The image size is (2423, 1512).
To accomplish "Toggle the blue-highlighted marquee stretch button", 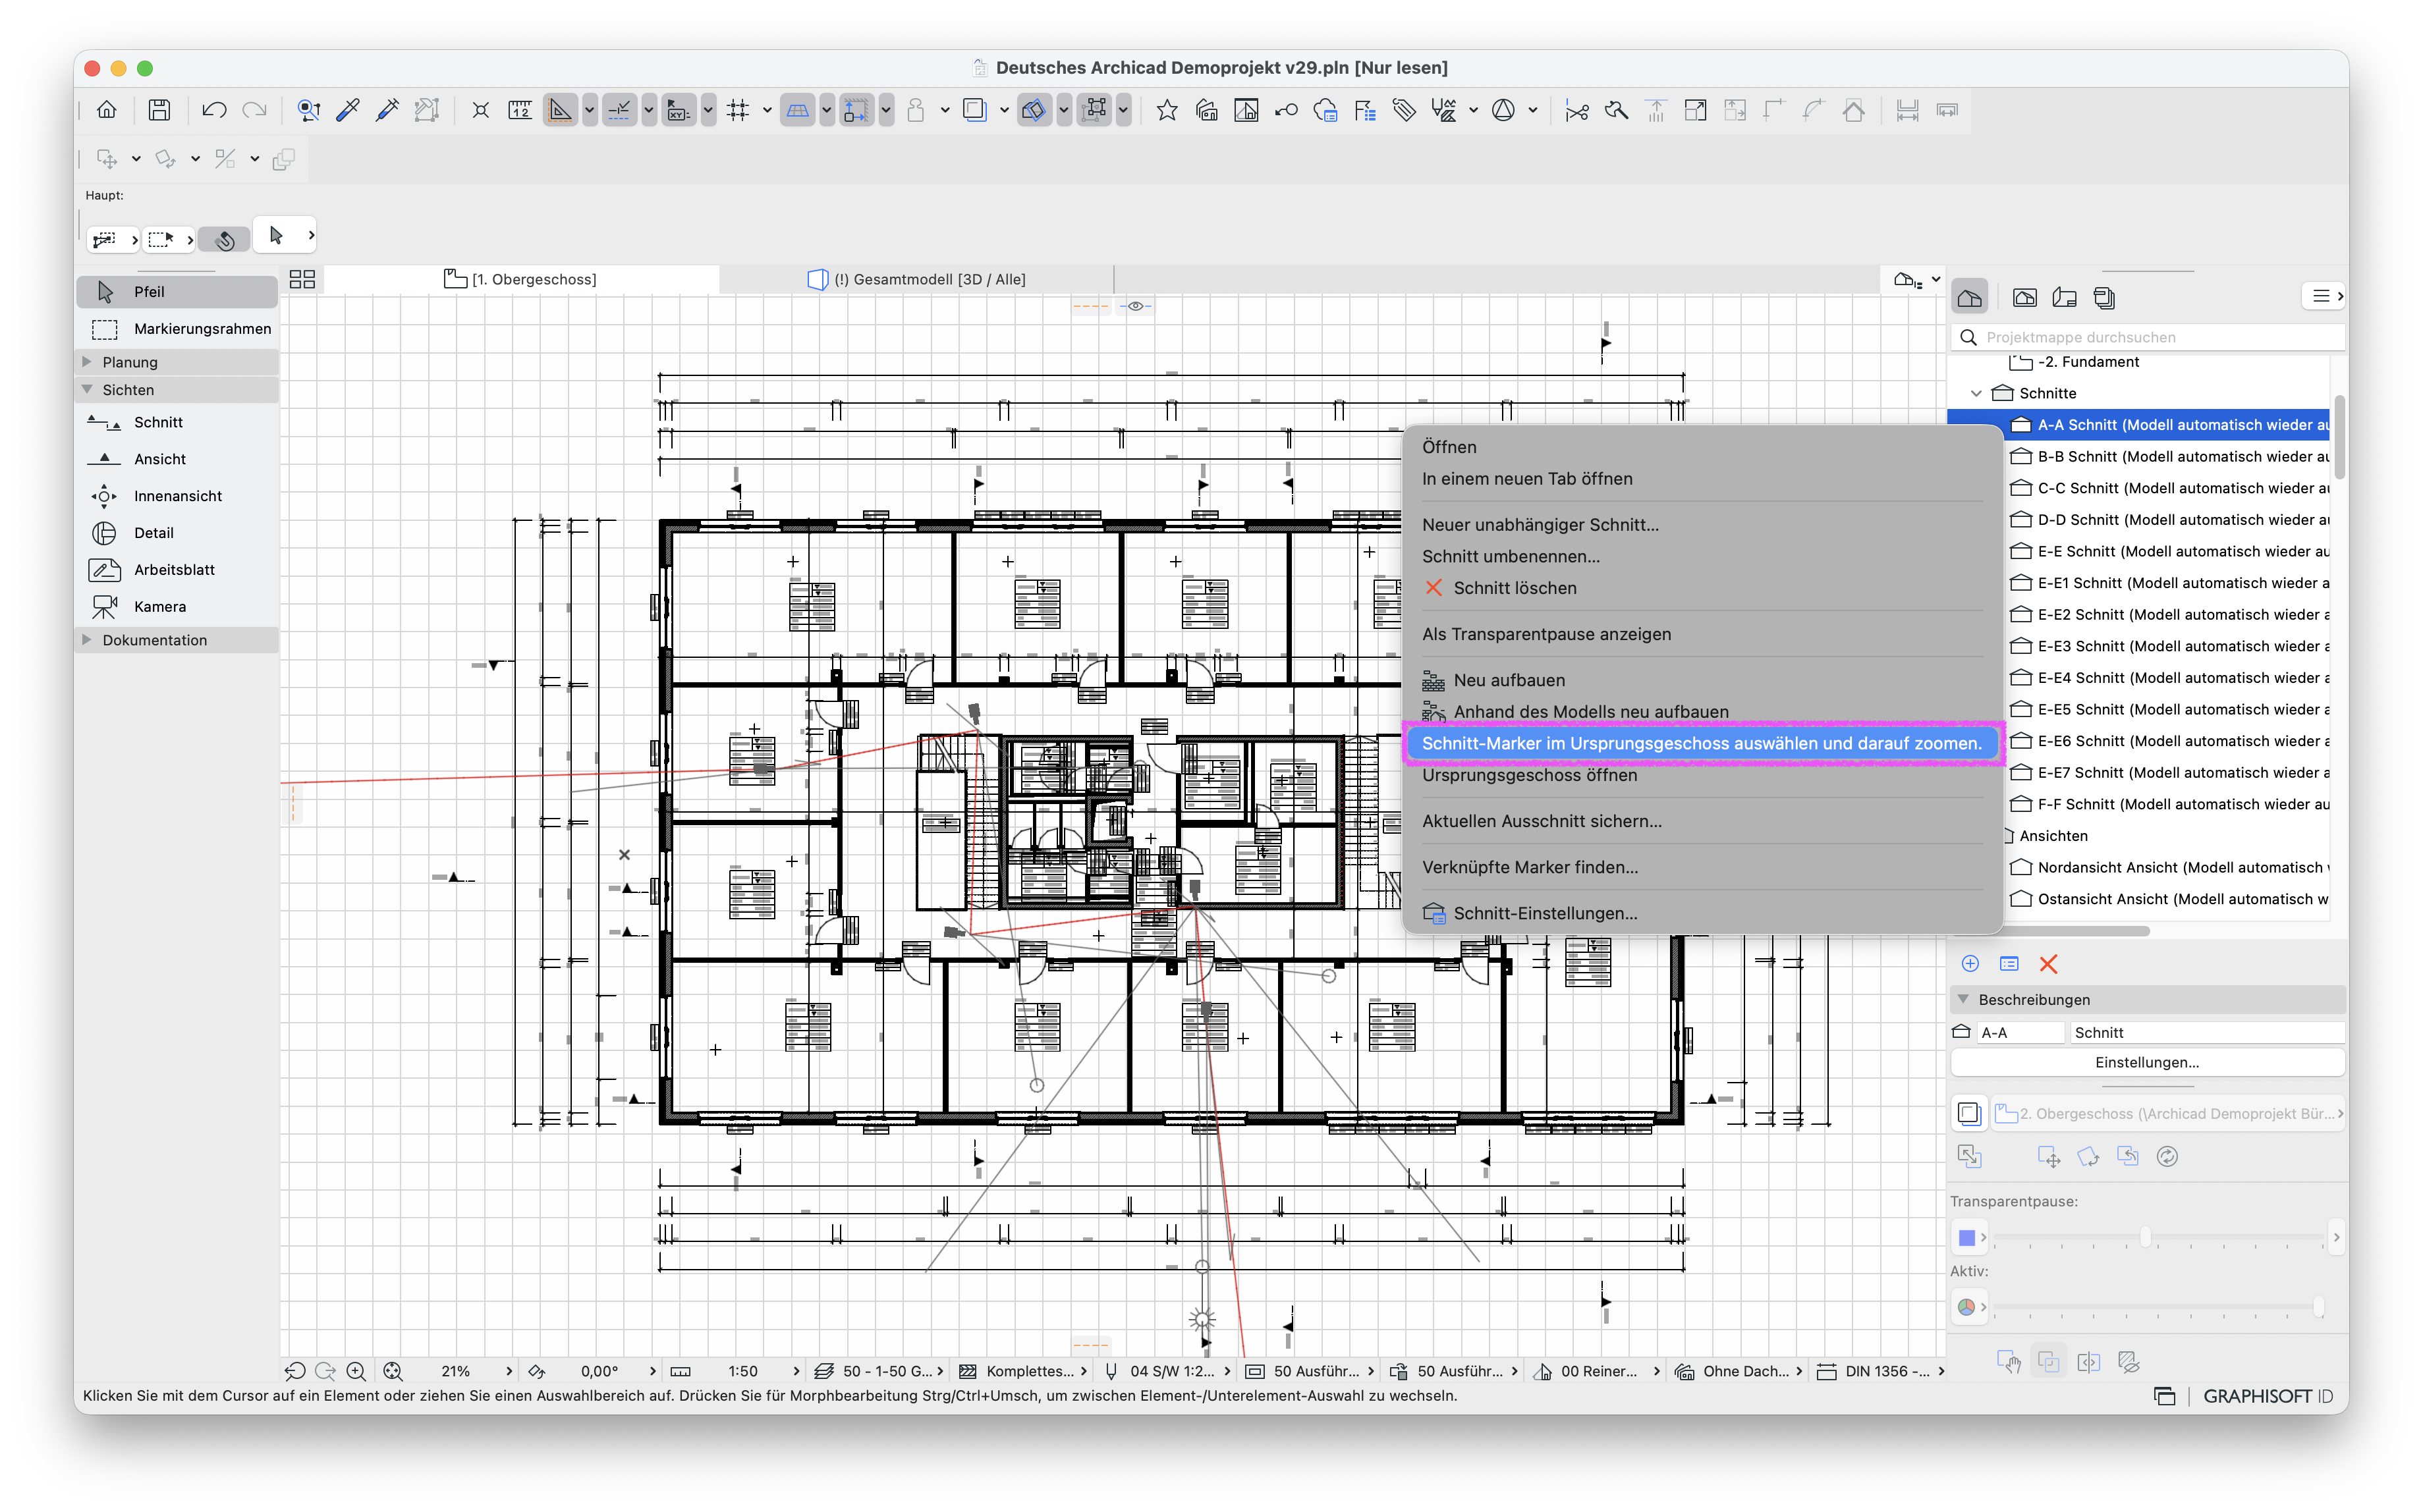I will [x=856, y=110].
